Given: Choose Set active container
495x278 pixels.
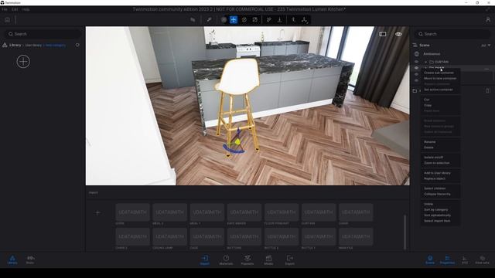Looking at the screenshot, I should 439,90.
